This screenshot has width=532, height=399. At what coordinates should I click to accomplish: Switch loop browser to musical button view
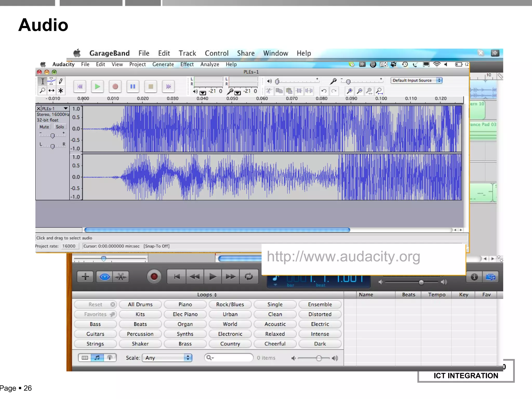click(x=97, y=358)
